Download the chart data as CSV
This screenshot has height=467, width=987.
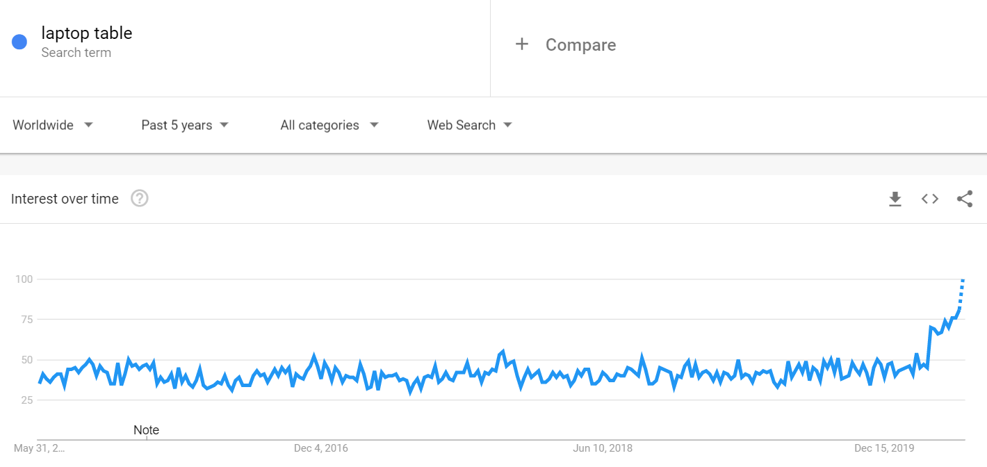click(x=895, y=199)
